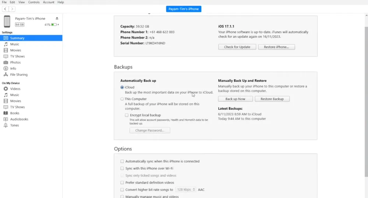Image resolution: width=368 pixels, height=198 pixels.
Task: Click the iPhone device icon in sidebar
Action: (7, 21)
